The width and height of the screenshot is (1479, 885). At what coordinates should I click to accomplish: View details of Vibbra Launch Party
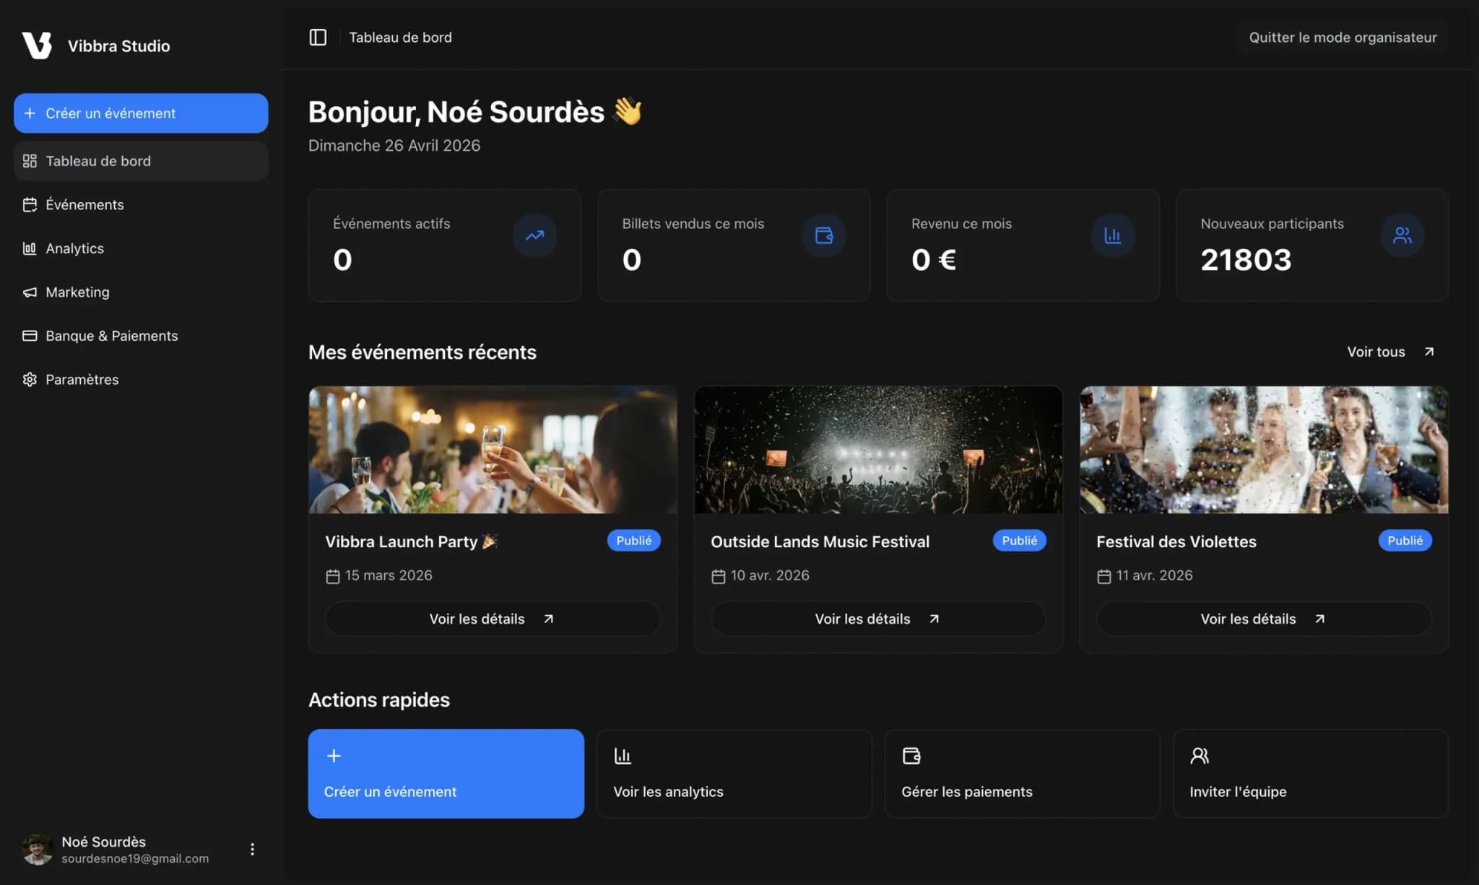493,619
